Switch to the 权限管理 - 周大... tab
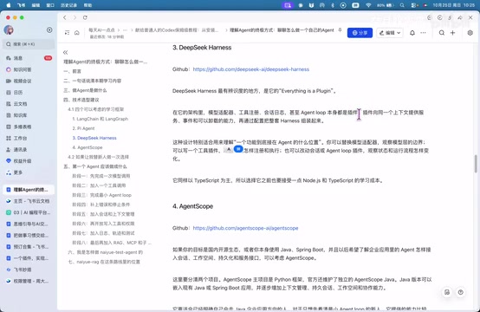 29,281
